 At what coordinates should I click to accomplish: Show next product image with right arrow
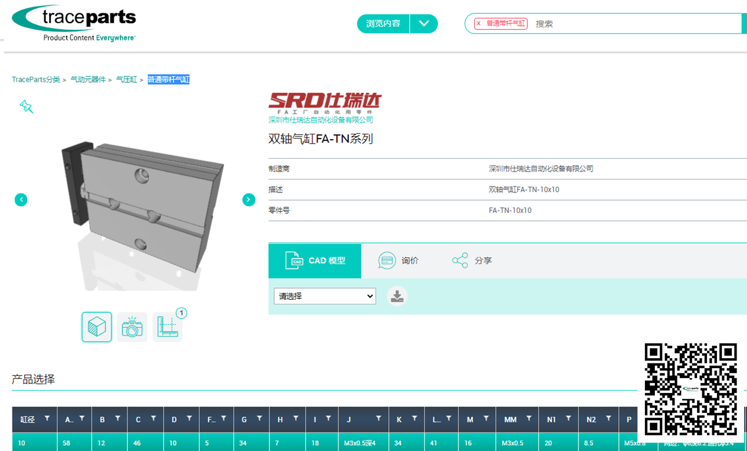tap(249, 199)
